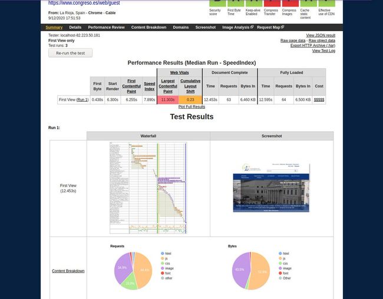383x299 pixels.
Task: Click the View JSON result link
Action: (321, 35)
